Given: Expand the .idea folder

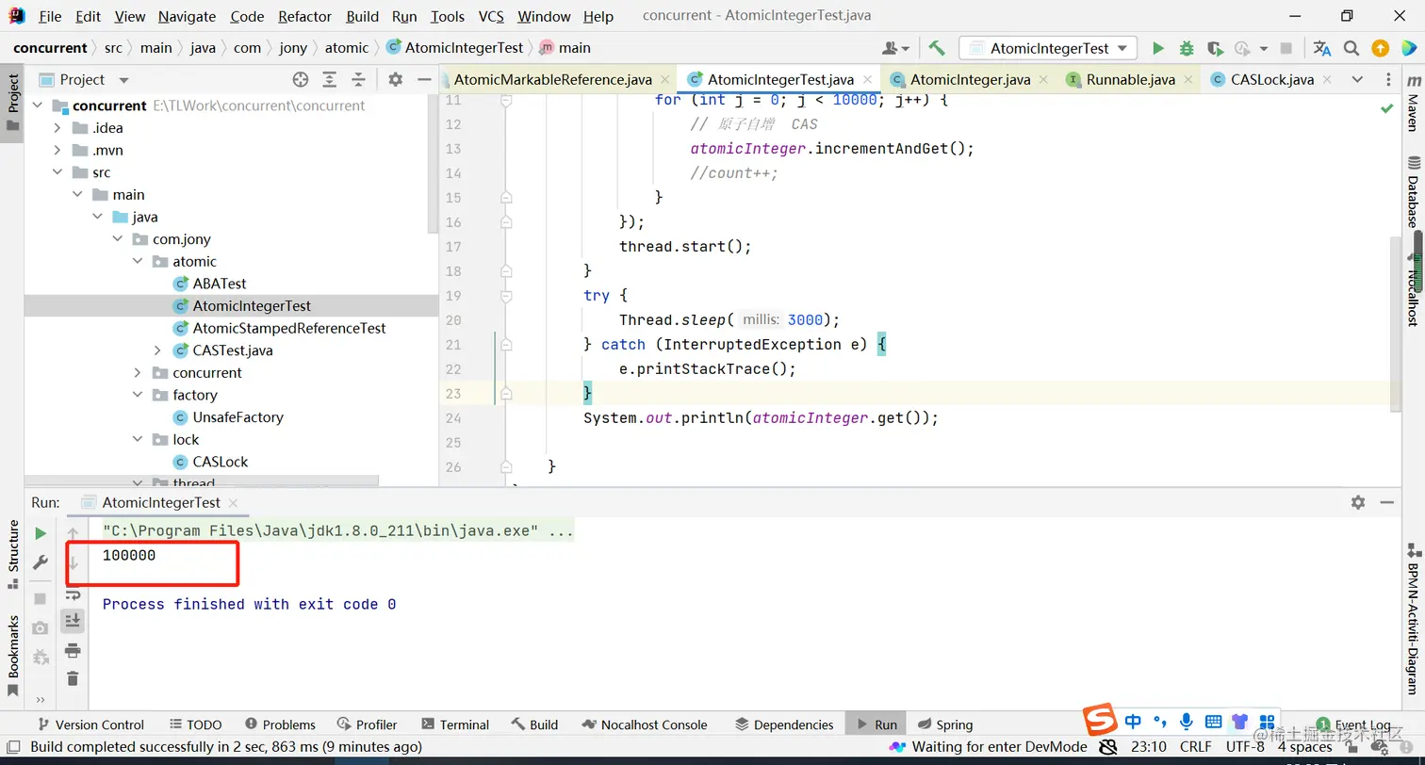Looking at the screenshot, I should (x=57, y=128).
